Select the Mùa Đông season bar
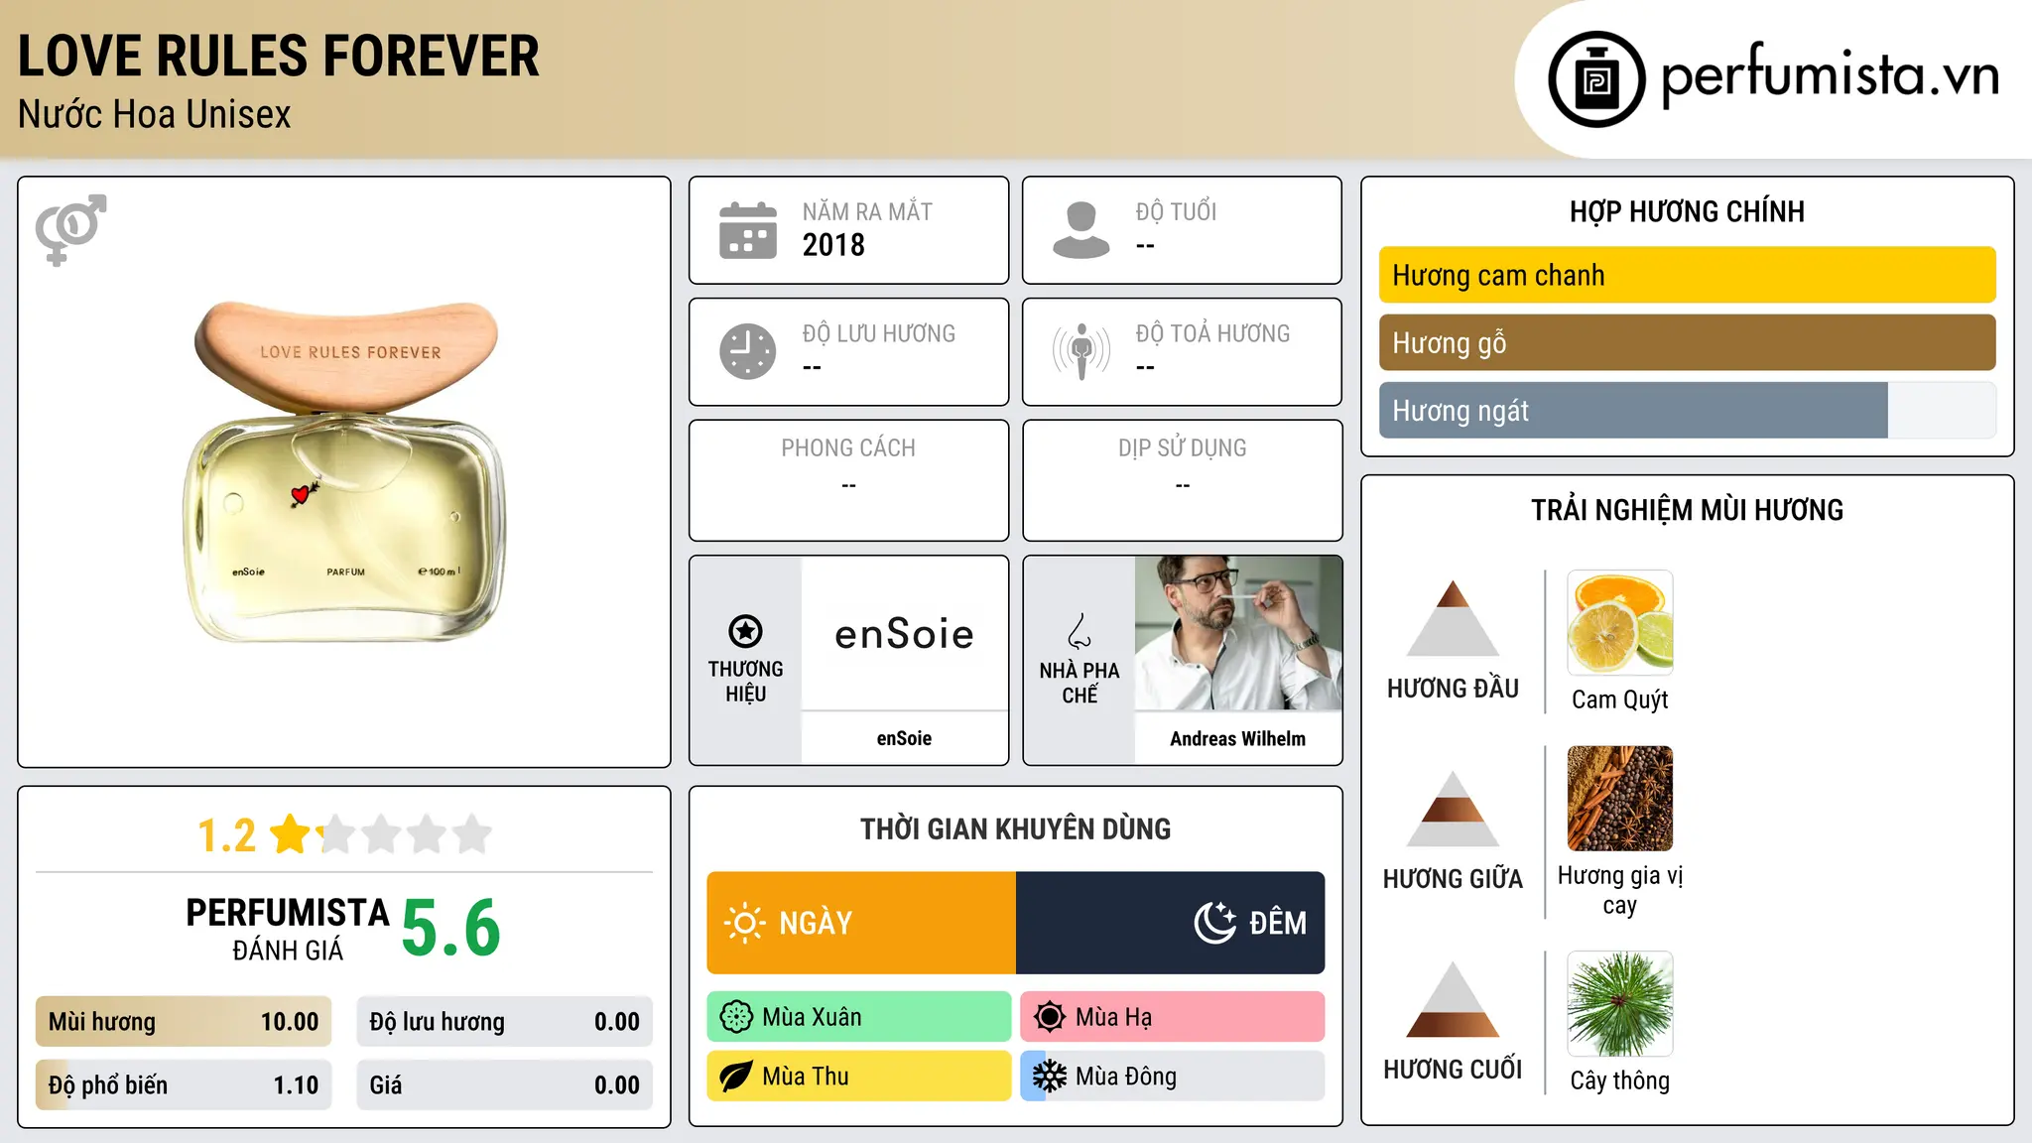 coord(1173,1077)
